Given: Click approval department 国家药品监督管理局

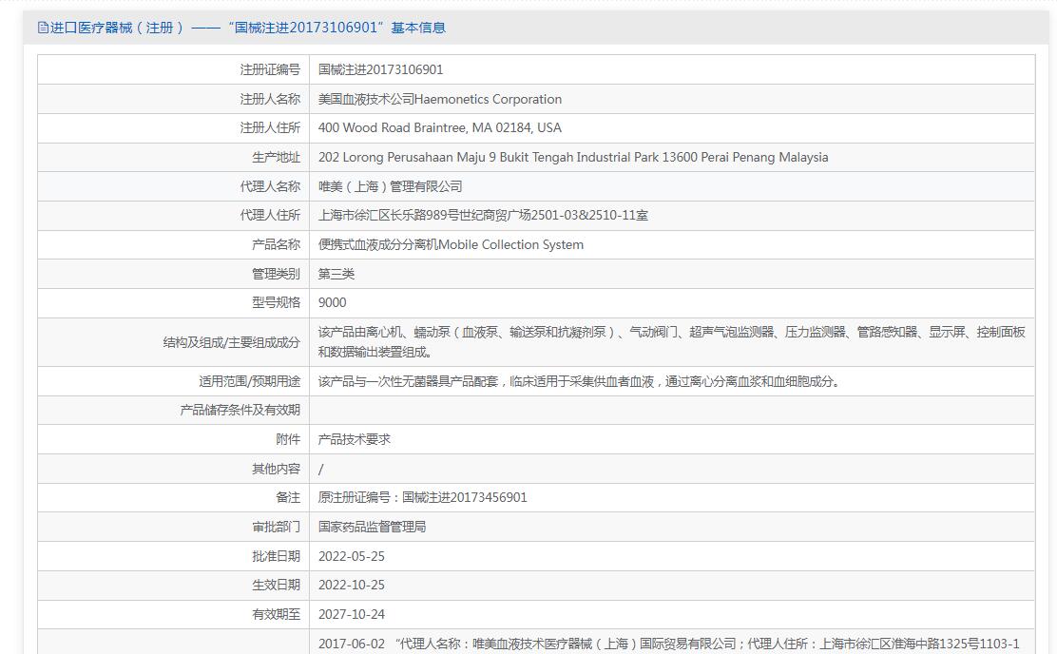Looking at the screenshot, I should tap(372, 527).
